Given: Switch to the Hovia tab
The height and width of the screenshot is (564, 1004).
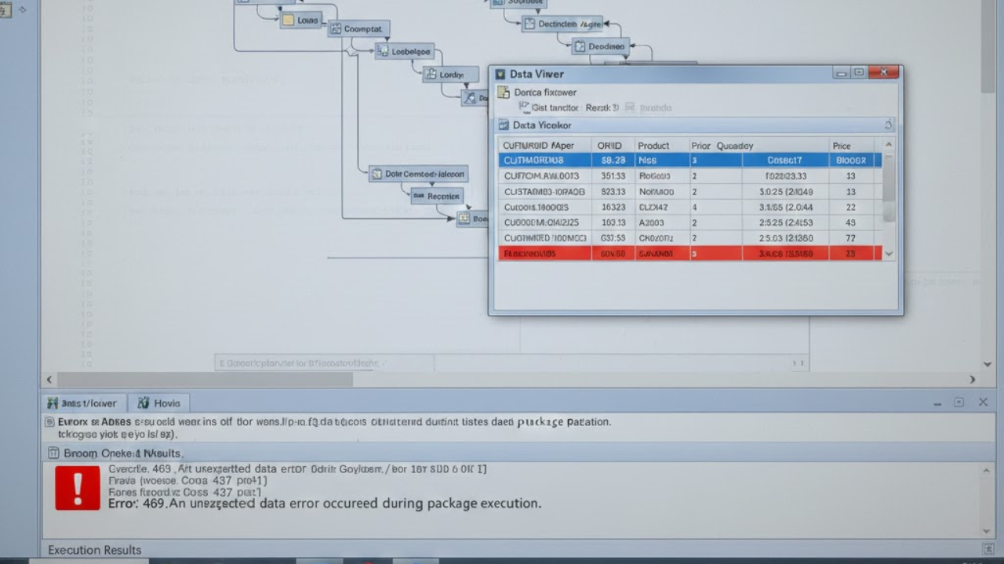Looking at the screenshot, I should point(159,402).
